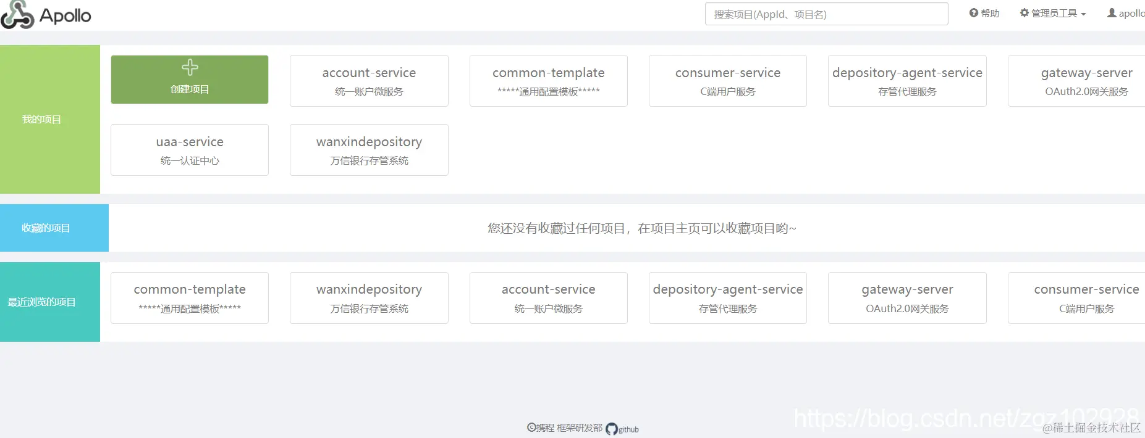Click the 携程 框架研发部 footer text

tap(565, 428)
